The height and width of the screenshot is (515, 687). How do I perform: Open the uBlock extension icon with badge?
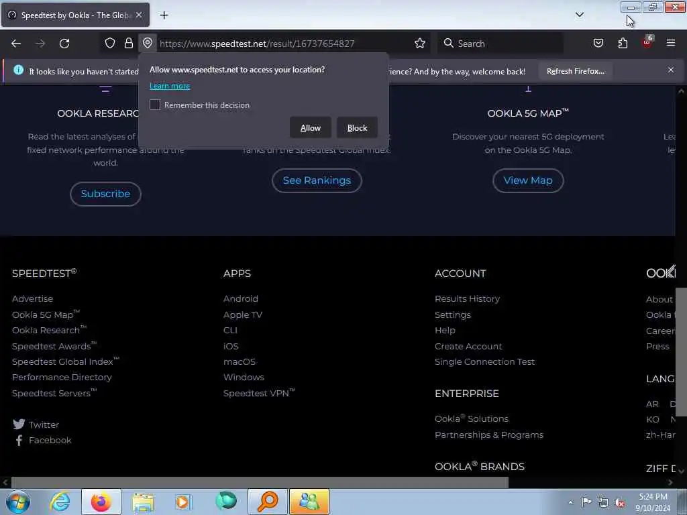(647, 42)
